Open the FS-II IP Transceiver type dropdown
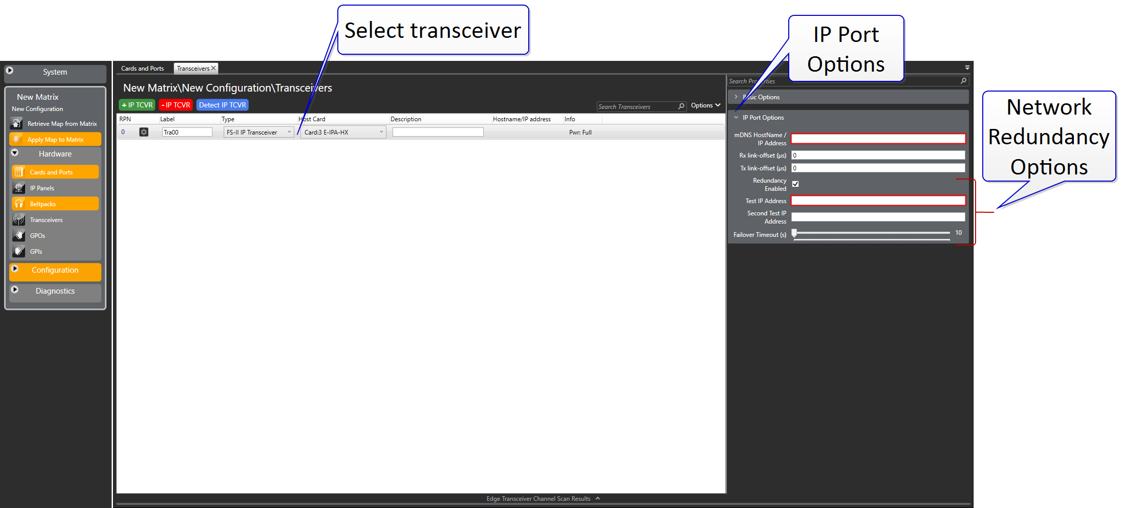This screenshot has height=508, width=1123. 289,131
